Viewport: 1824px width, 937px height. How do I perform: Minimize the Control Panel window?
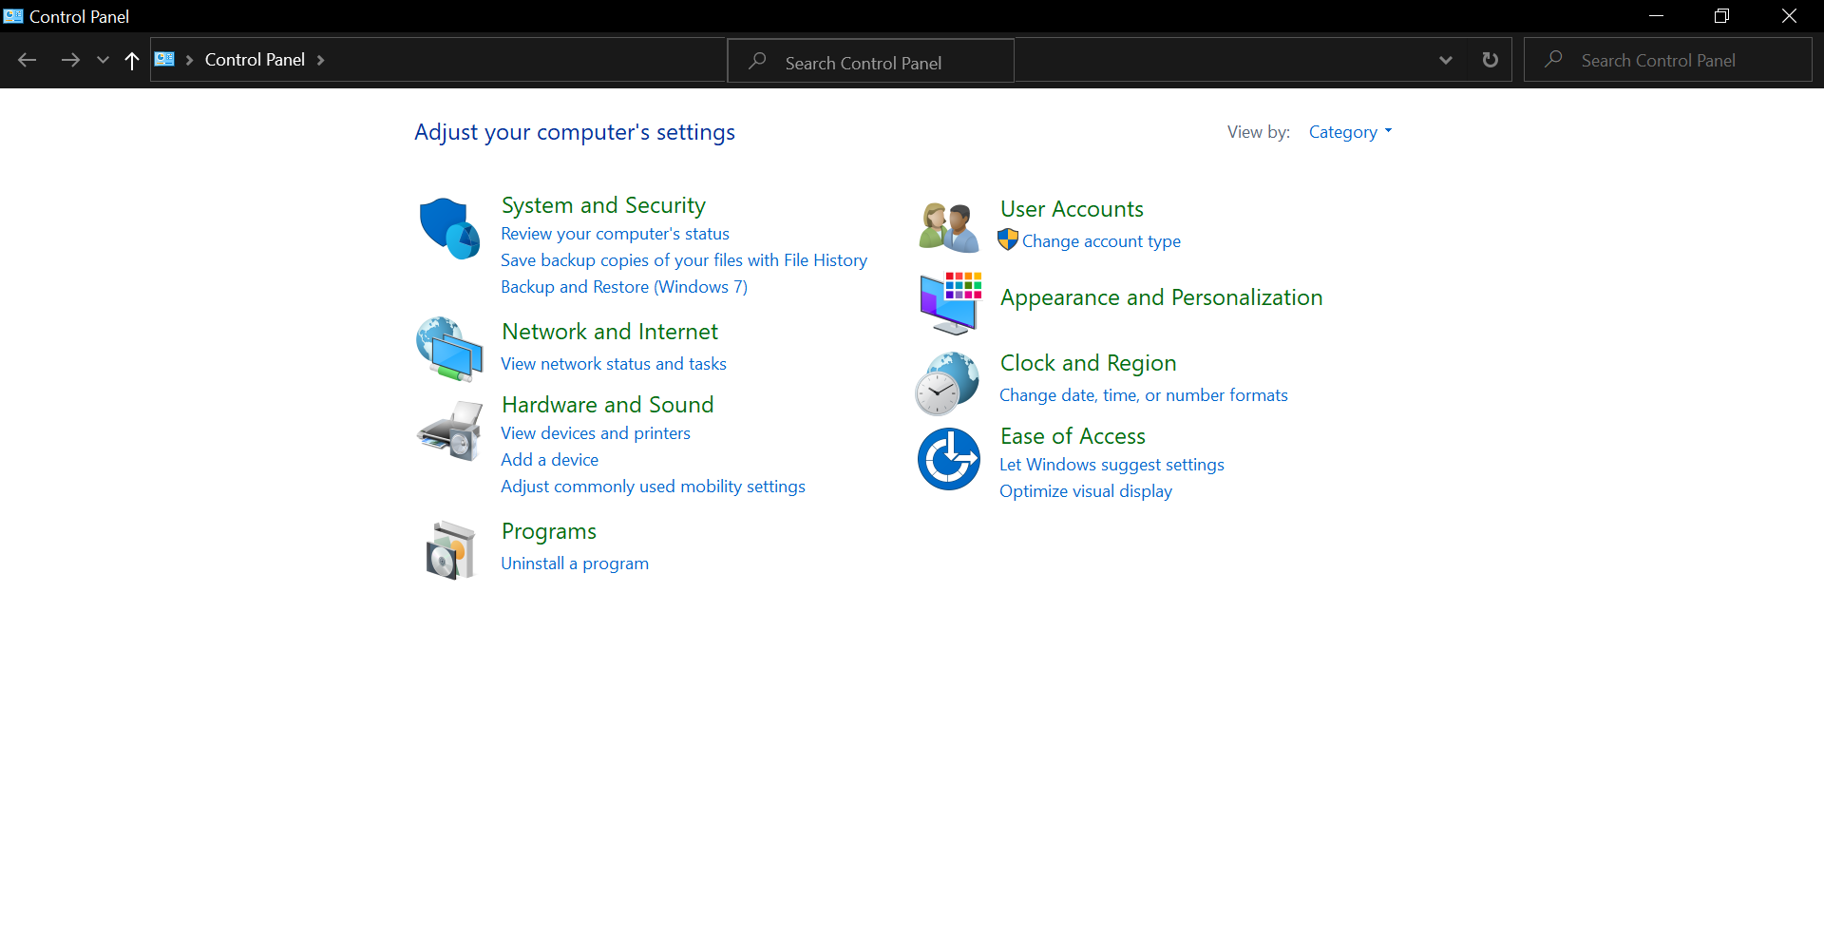point(1656,16)
